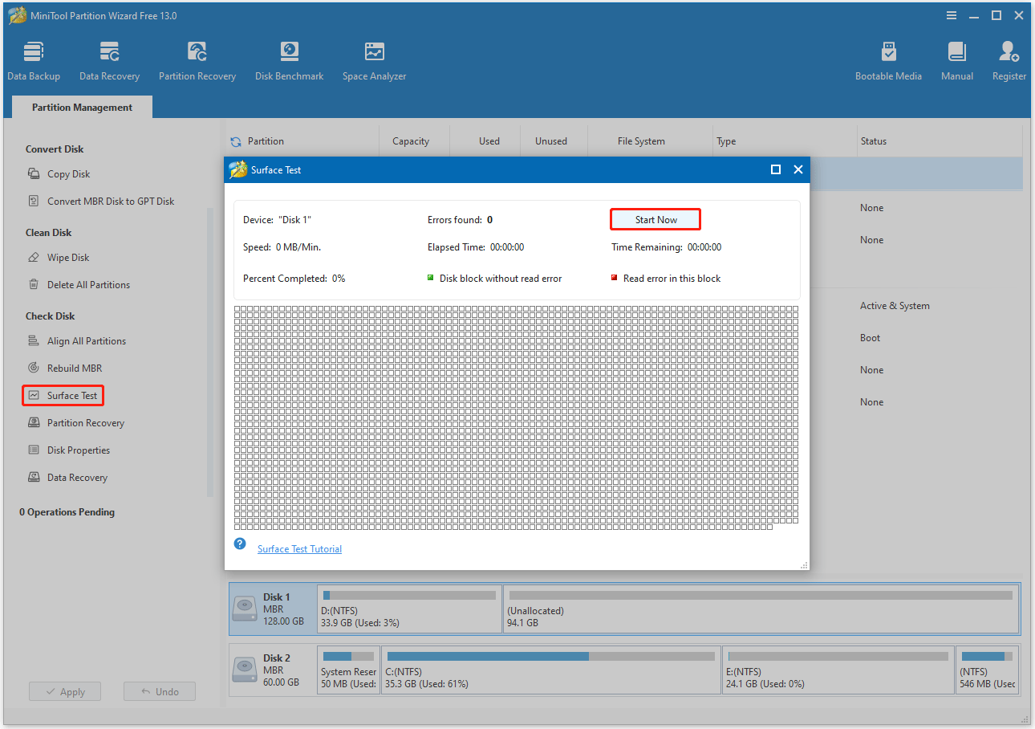This screenshot has height=729, width=1035.
Task: Collapse the Check Disk section
Action: tap(51, 316)
